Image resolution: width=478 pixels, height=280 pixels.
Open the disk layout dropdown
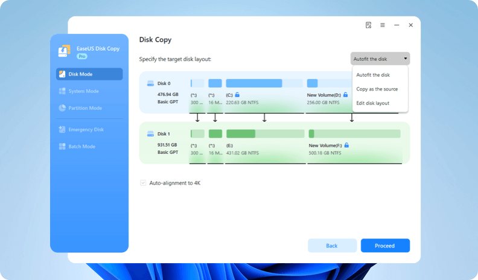[x=380, y=59]
